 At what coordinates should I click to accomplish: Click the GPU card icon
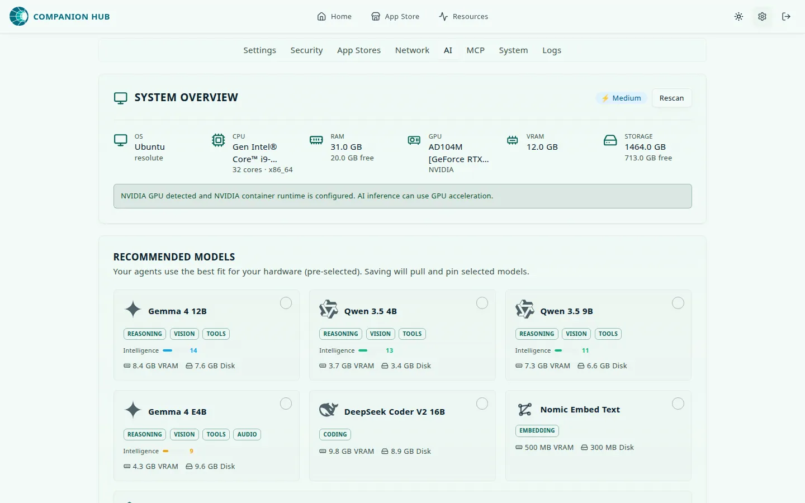(414, 140)
